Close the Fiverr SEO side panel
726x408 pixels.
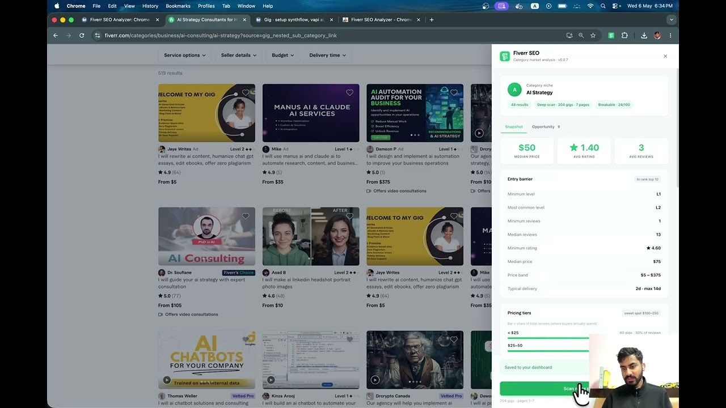point(665,56)
